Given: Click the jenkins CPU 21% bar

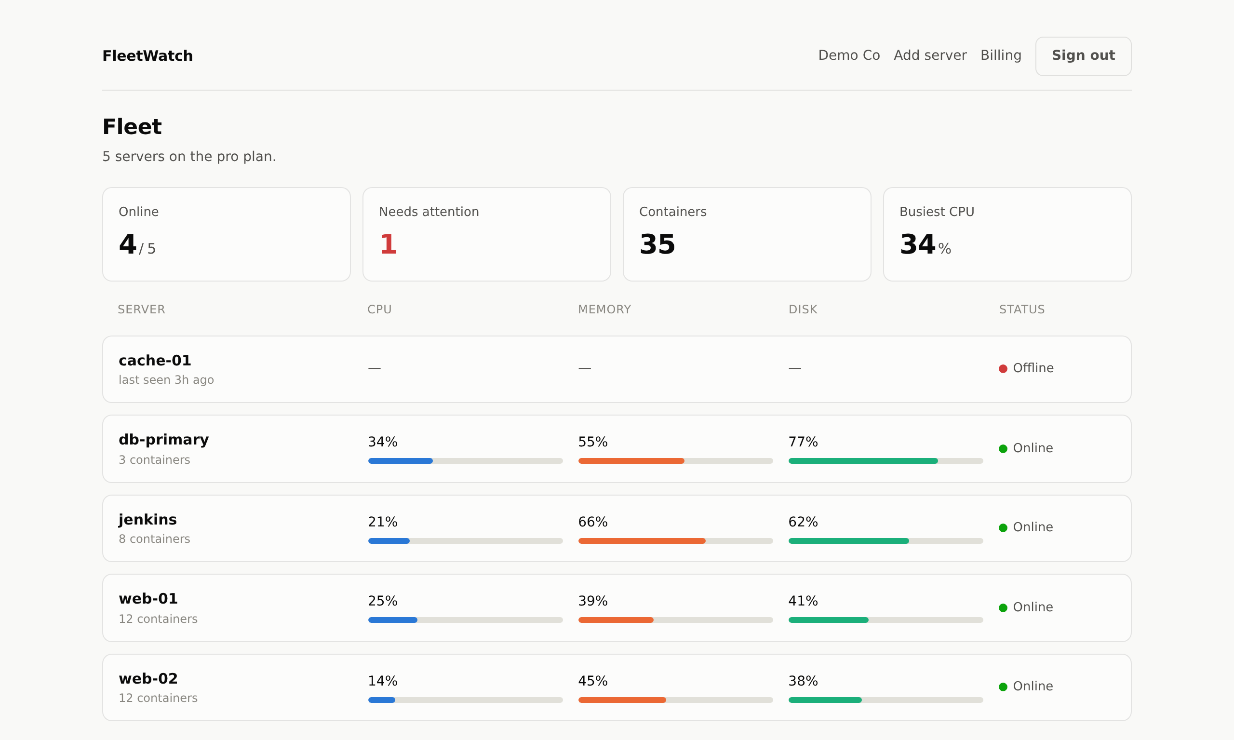Looking at the screenshot, I should tap(465, 541).
